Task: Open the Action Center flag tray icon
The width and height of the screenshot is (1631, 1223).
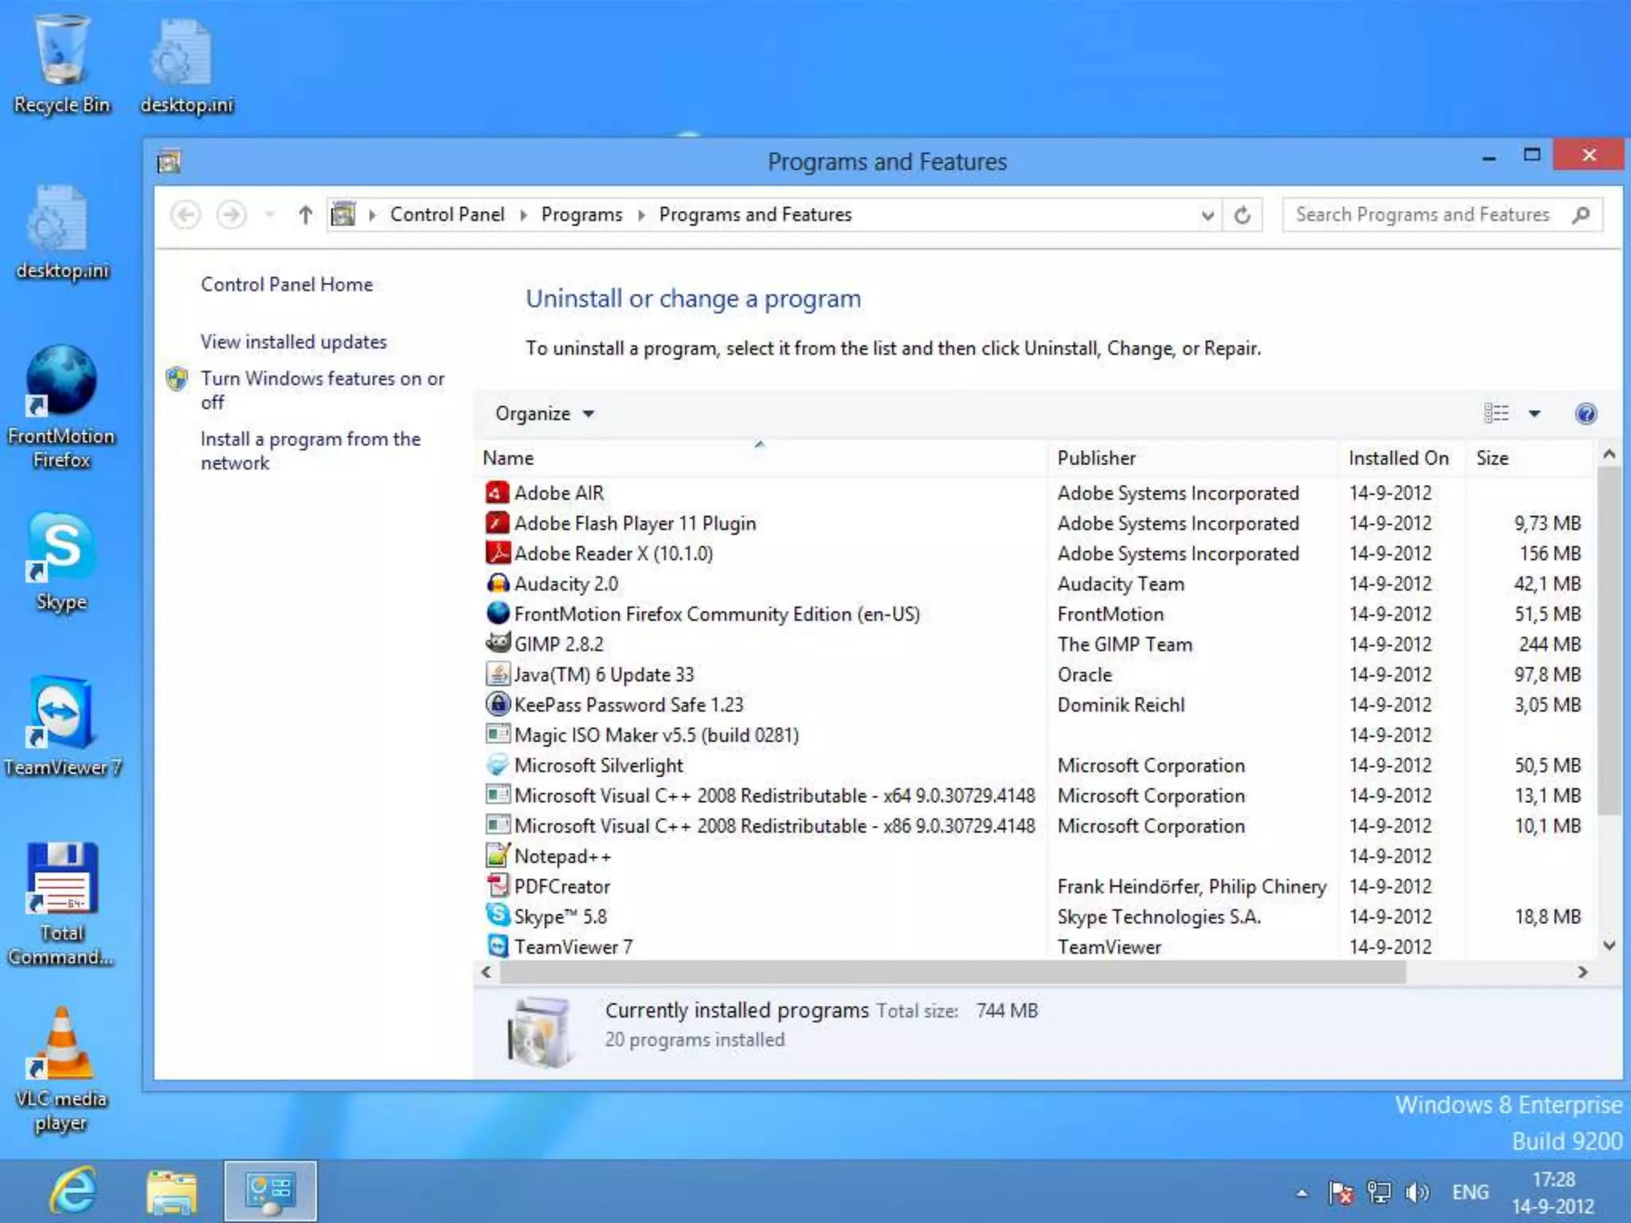Action: [1340, 1193]
